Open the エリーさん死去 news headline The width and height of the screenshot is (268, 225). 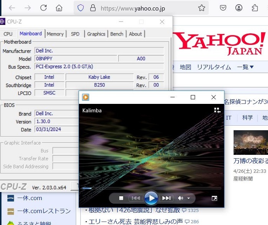pyautogui.click(x=136, y=222)
